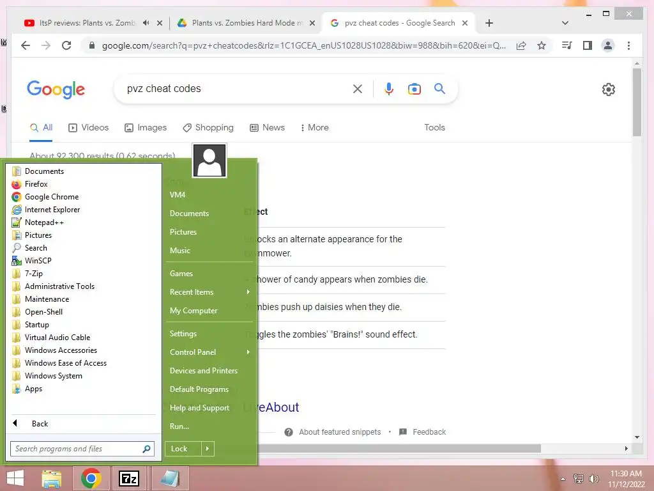Open the arrow next to the Lock button
Screen dimensions: 654x491
[208, 449]
